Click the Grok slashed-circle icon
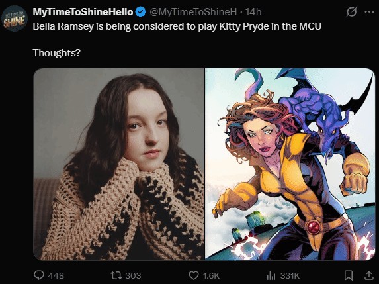The height and width of the screenshot is (284, 379). tap(351, 12)
